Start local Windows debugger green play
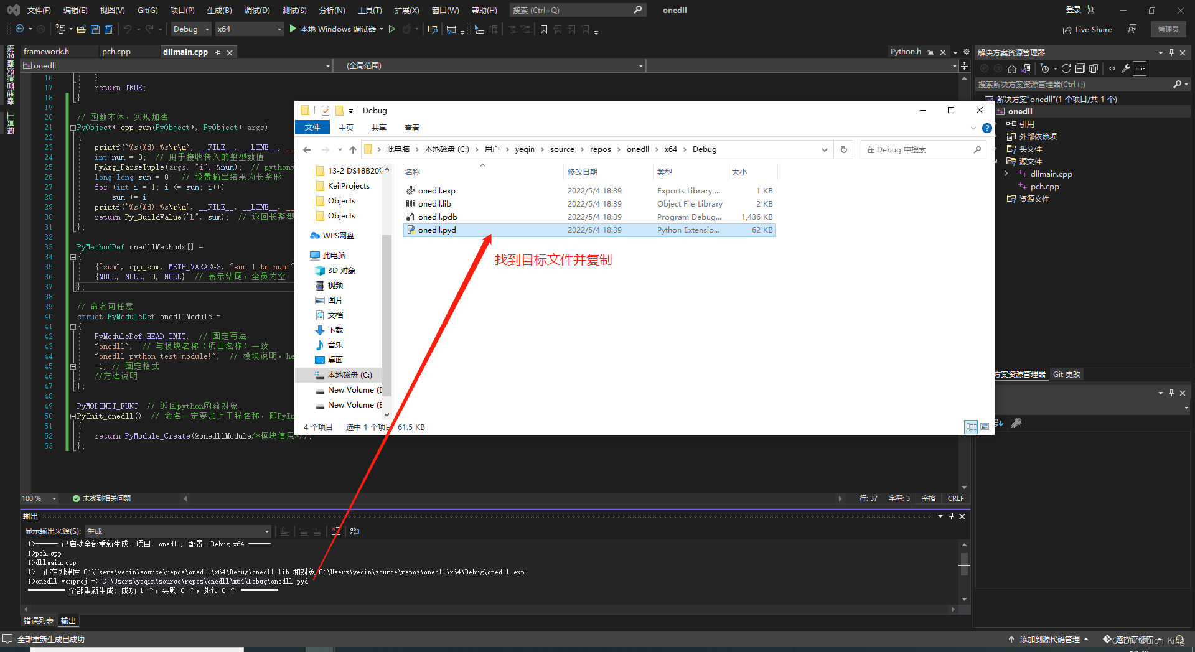This screenshot has height=652, width=1195. pyautogui.click(x=293, y=29)
